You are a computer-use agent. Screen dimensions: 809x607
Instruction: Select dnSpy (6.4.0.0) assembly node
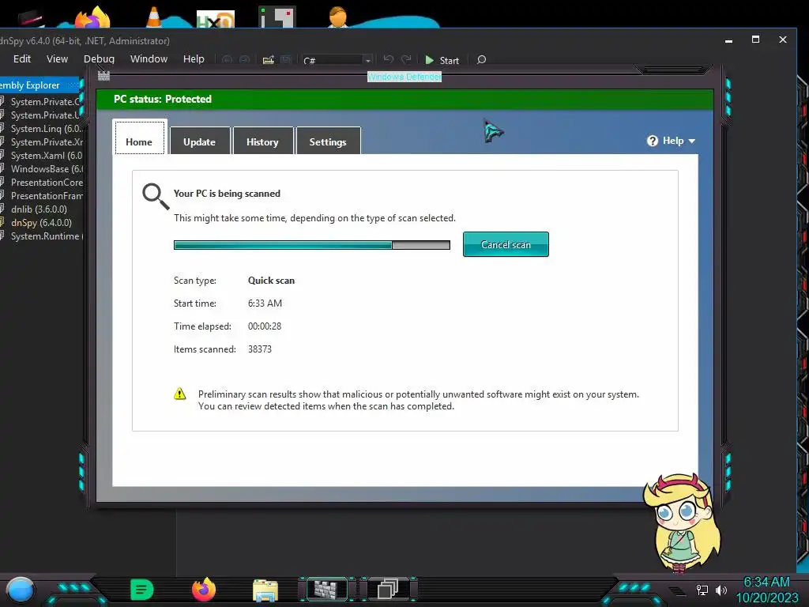tap(41, 222)
